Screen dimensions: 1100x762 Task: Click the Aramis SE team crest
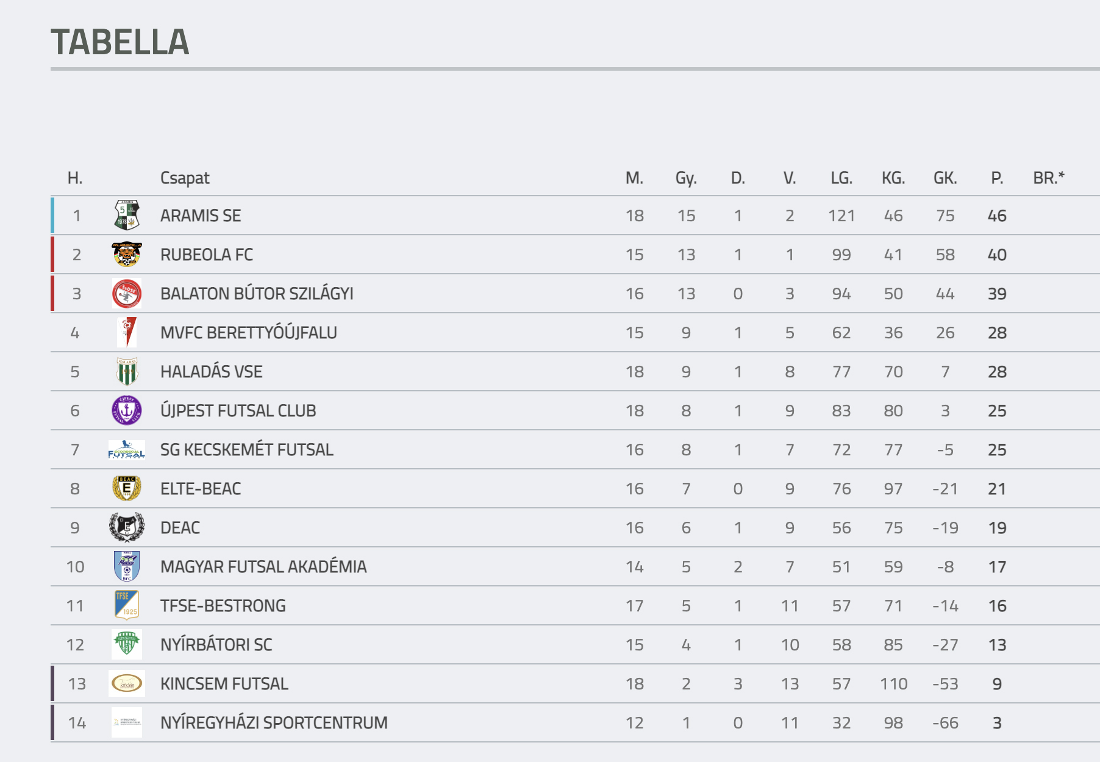pos(127,215)
